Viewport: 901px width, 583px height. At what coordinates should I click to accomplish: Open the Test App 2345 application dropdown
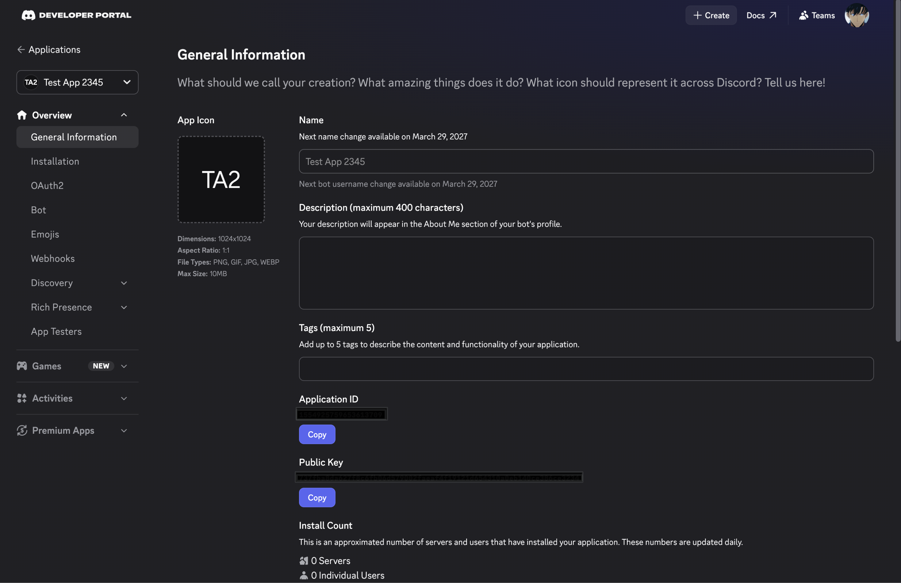77,82
